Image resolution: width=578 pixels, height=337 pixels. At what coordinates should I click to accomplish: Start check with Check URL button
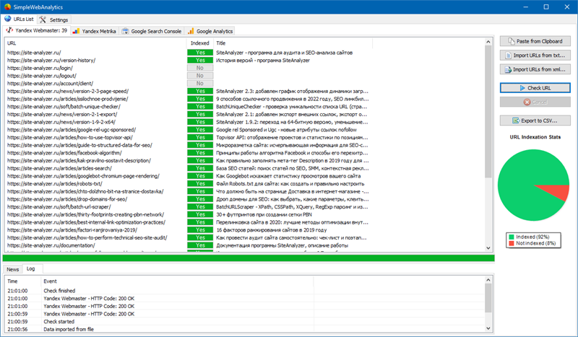[535, 88]
